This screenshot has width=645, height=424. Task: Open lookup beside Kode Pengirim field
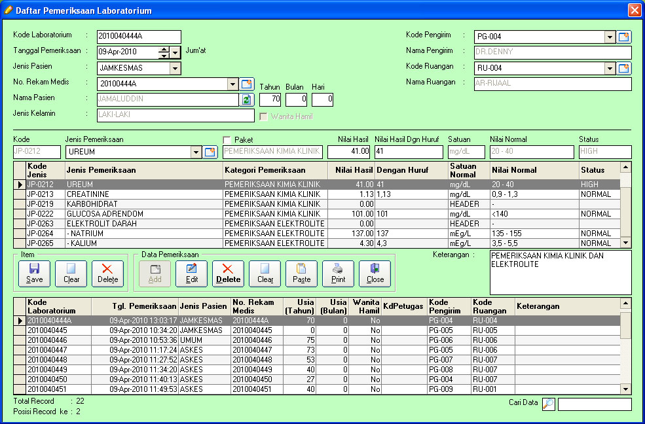click(624, 37)
